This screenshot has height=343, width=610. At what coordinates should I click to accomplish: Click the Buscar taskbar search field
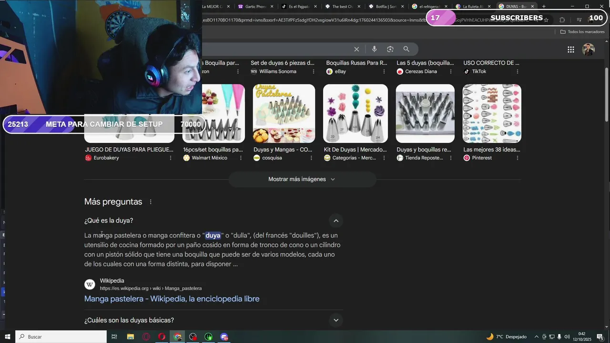(61, 337)
